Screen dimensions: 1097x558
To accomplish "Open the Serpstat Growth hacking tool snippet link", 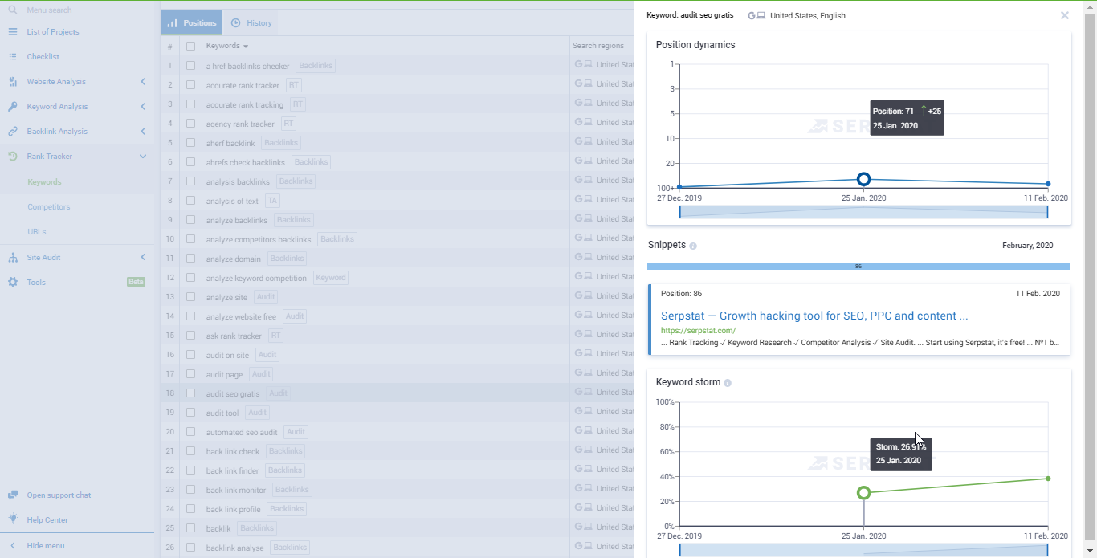I will coord(814,316).
